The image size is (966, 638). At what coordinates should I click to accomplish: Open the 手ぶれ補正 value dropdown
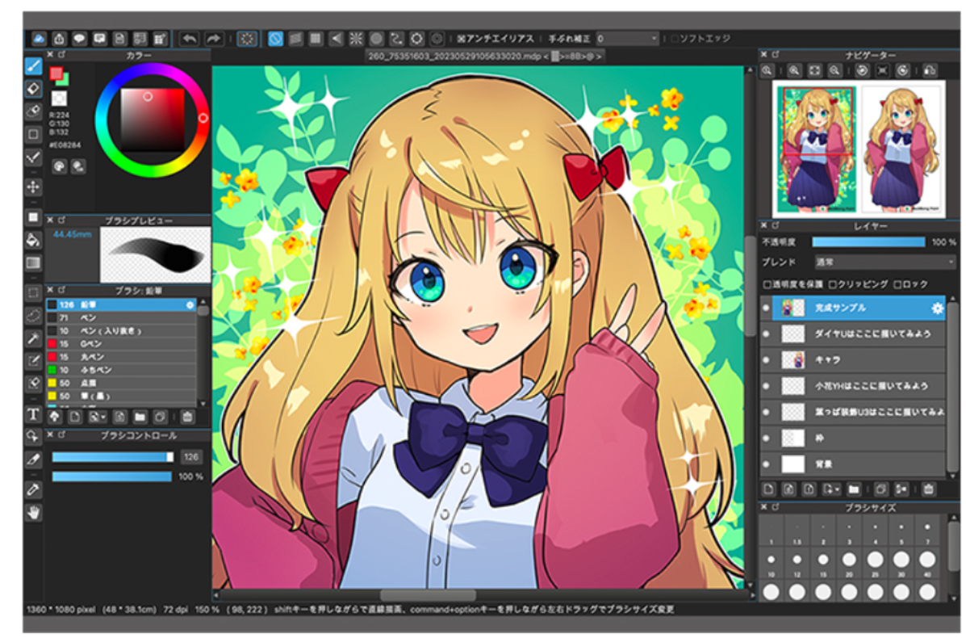(x=628, y=38)
